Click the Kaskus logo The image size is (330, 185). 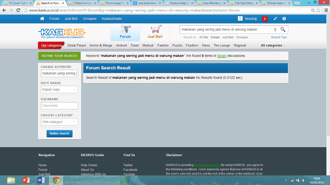(x=62, y=33)
